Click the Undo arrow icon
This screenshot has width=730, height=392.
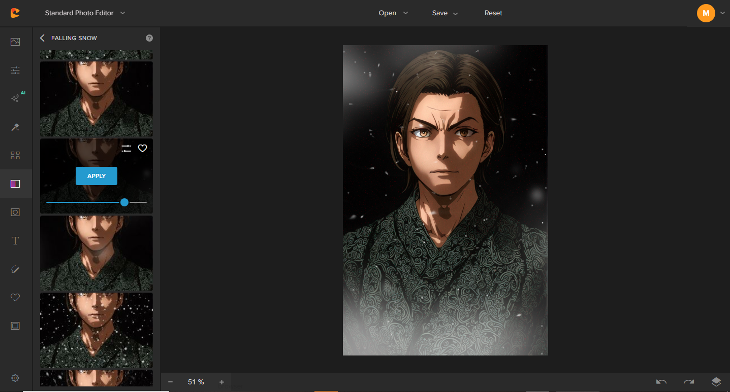tap(661, 382)
